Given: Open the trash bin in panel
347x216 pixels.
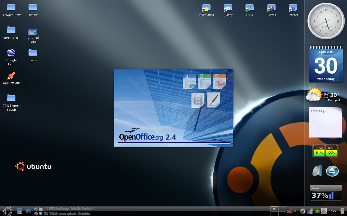Looking at the screenshot, I should click(x=342, y=211).
